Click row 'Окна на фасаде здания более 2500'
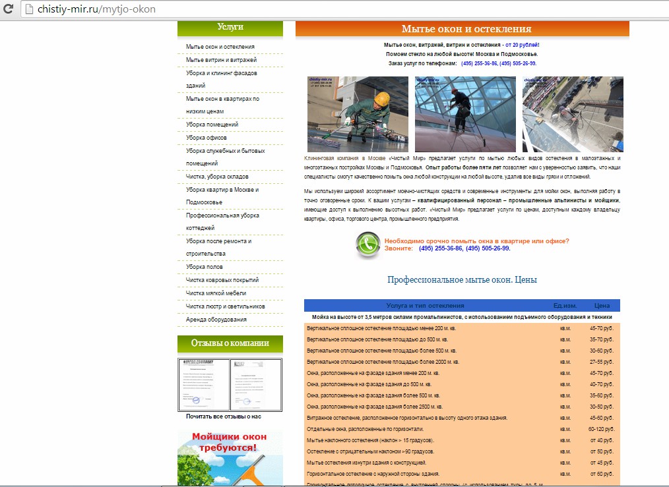This screenshot has width=669, height=487. [462, 407]
